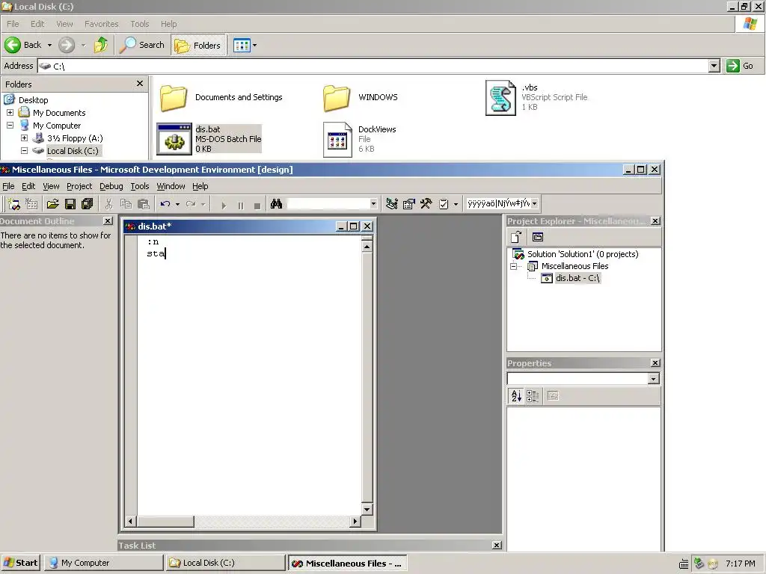Click the Start button
Image resolution: width=766 pixels, height=574 pixels.
21,563
